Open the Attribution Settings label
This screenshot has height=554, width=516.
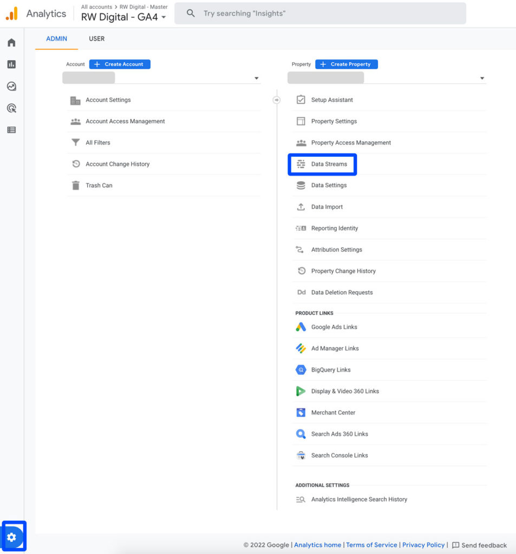pos(337,249)
